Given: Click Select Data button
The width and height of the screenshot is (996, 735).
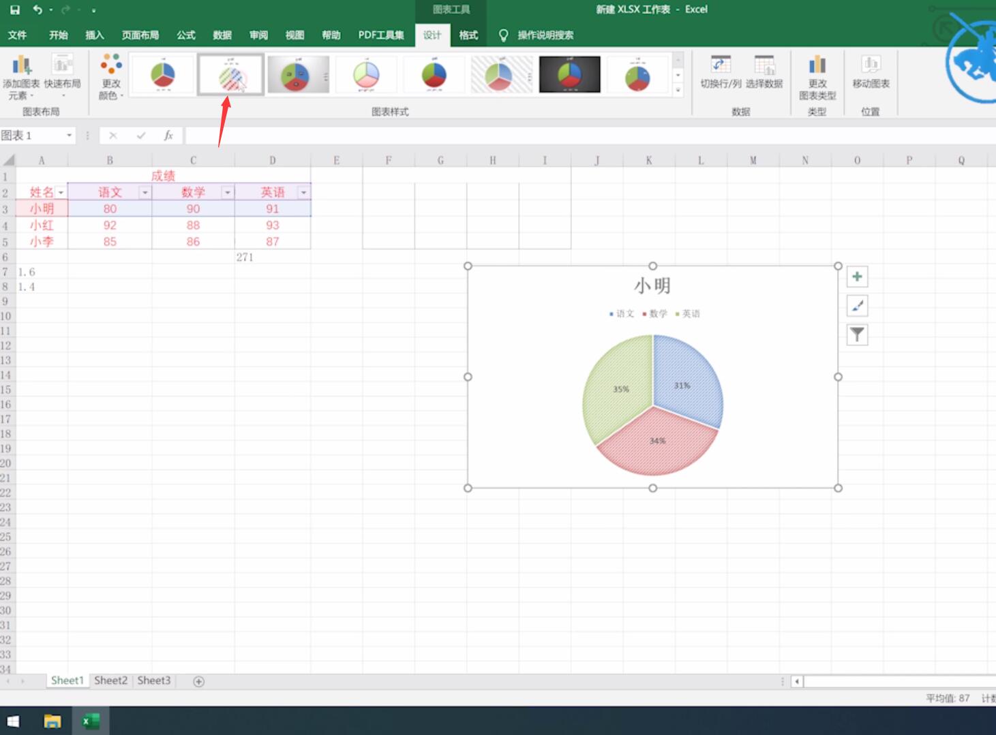Looking at the screenshot, I should click(764, 72).
